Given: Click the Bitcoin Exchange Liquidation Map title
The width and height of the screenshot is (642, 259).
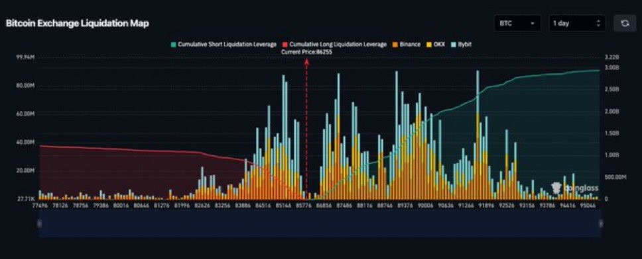Looking at the screenshot, I should 78,24.
